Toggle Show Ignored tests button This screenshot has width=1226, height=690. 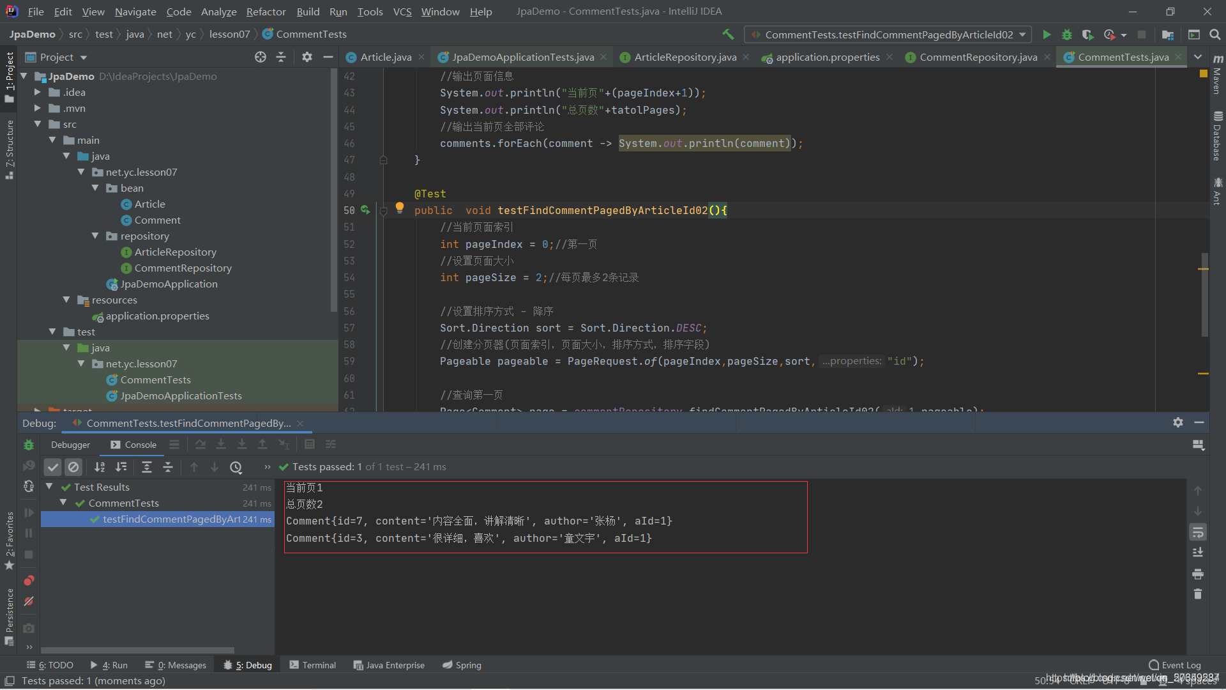73,467
